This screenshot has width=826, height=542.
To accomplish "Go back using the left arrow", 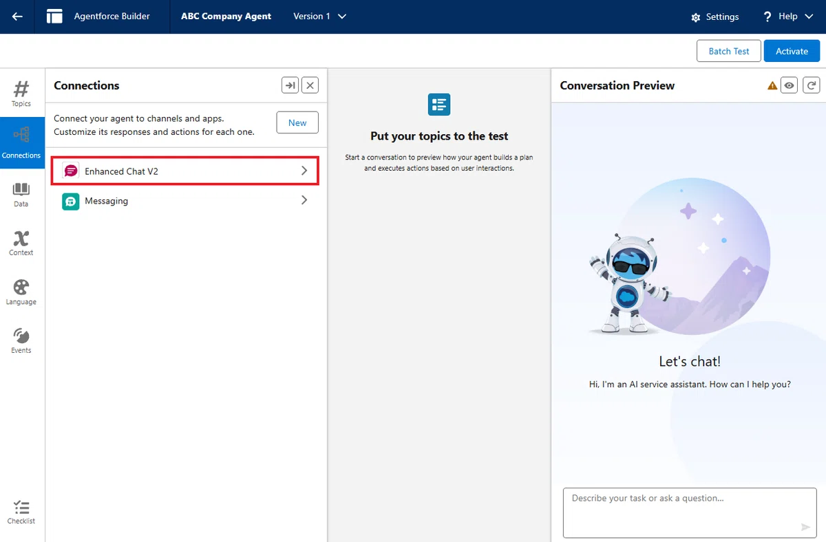I will point(17,17).
